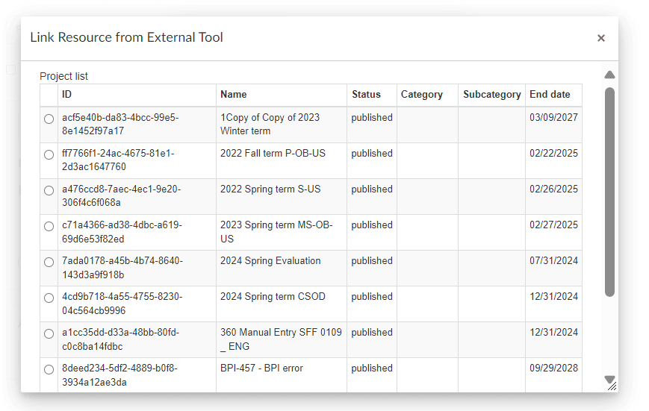This screenshot has width=649, height=411.
Task: Click end date 03/09/2027
Action: pos(553,117)
